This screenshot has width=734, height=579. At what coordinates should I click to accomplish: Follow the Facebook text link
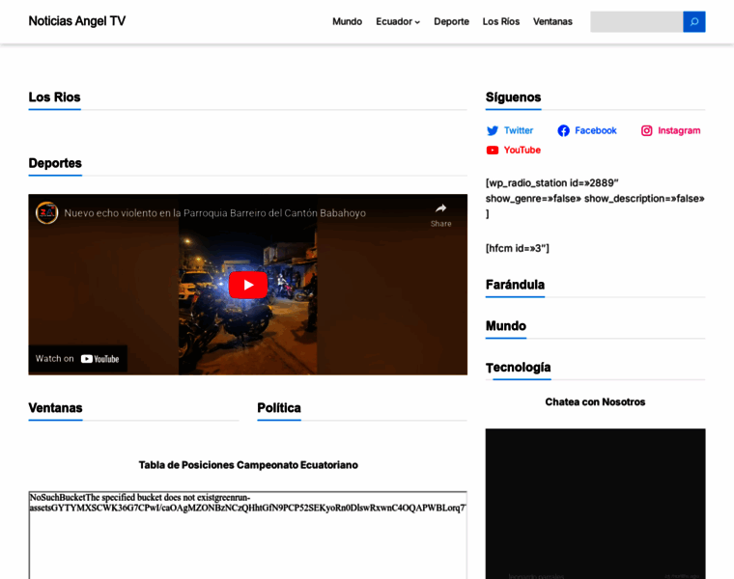[x=596, y=130]
